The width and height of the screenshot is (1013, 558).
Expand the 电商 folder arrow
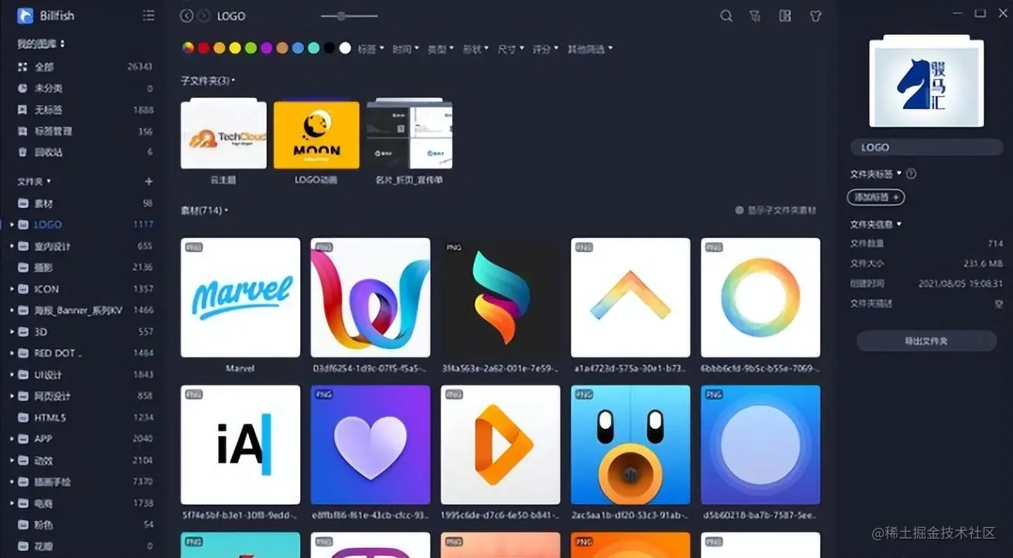[12, 503]
